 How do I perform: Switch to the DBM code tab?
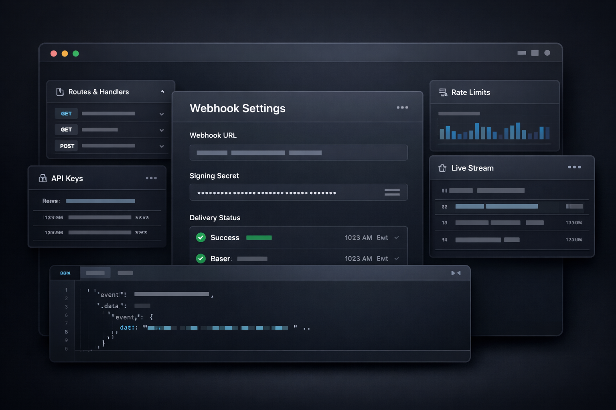[x=65, y=273]
